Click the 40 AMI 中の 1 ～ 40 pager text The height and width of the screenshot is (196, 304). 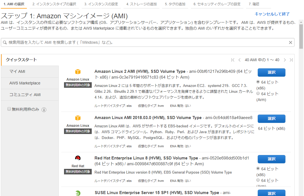point(262,60)
